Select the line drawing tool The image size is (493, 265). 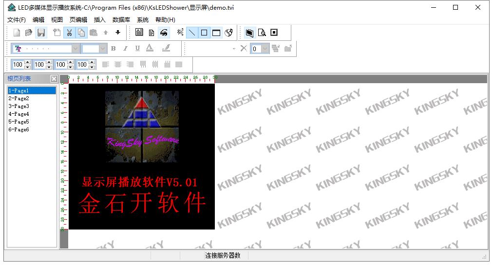pyautogui.click(x=192, y=33)
